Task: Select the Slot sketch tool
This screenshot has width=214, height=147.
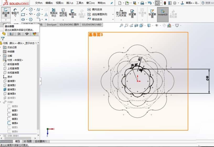Action: (x=23, y=19)
